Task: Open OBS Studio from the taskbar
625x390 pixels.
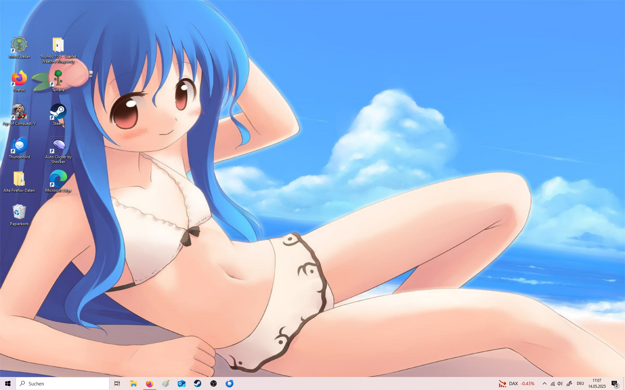Action: click(x=214, y=383)
